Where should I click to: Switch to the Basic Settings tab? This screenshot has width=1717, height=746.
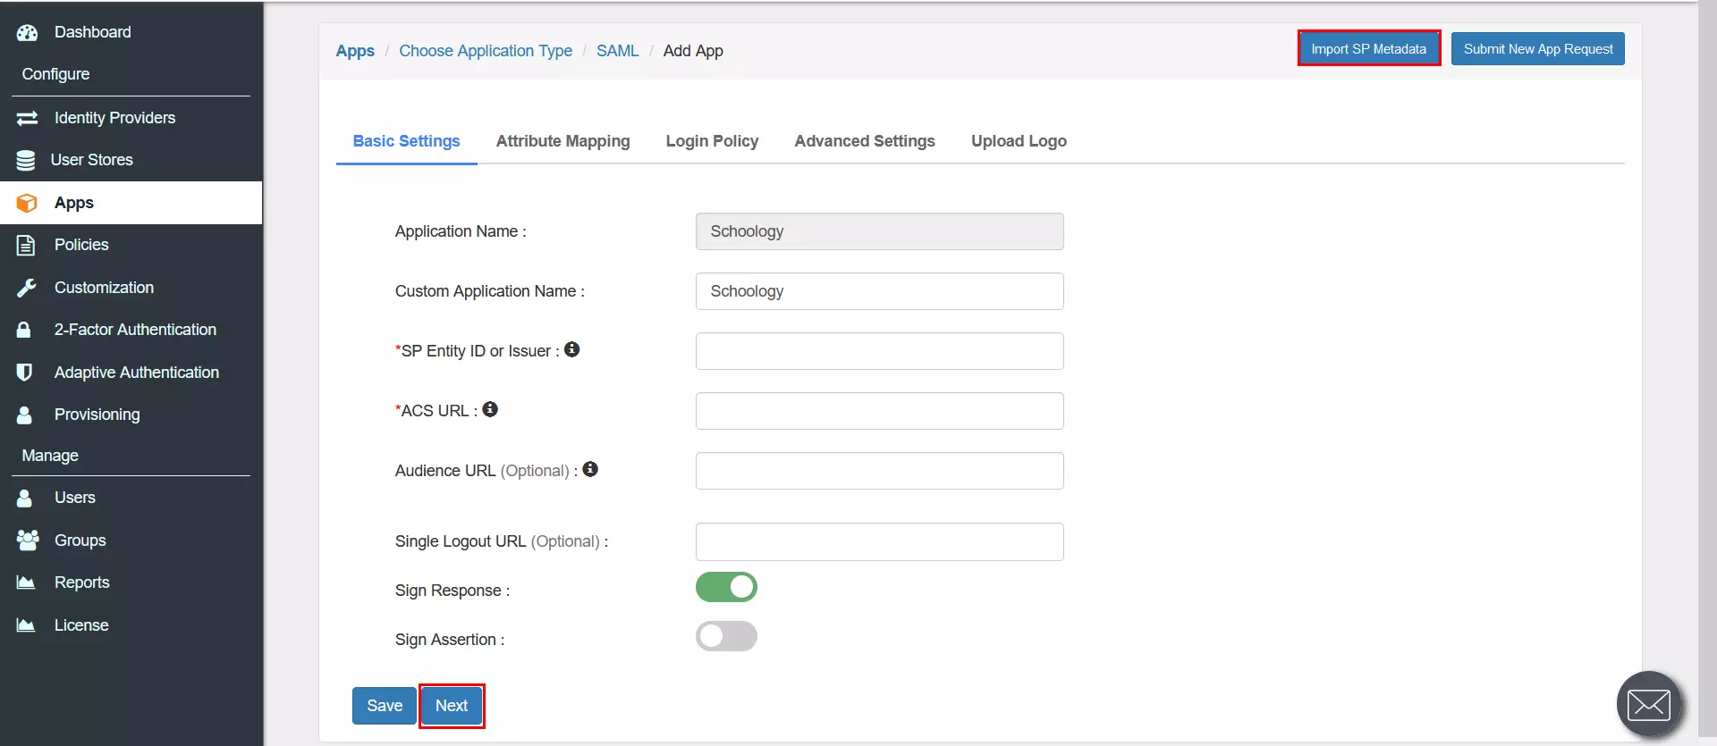[x=407, y=141]
